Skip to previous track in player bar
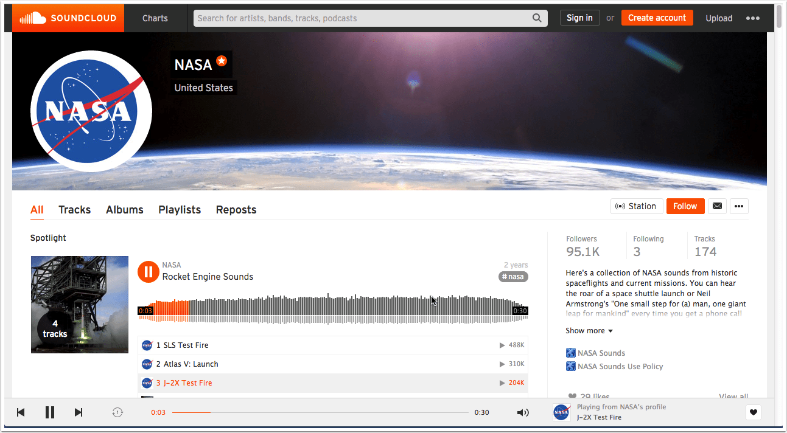The height and width of the screenshot is (433, 787). click(21, 412)
